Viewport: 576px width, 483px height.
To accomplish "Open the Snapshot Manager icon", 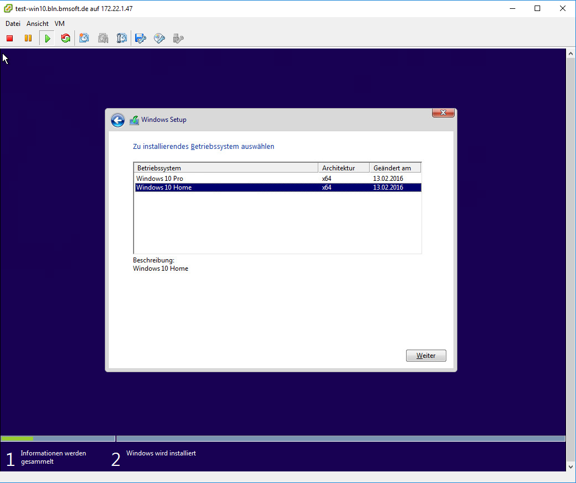I will pos(121,38).
